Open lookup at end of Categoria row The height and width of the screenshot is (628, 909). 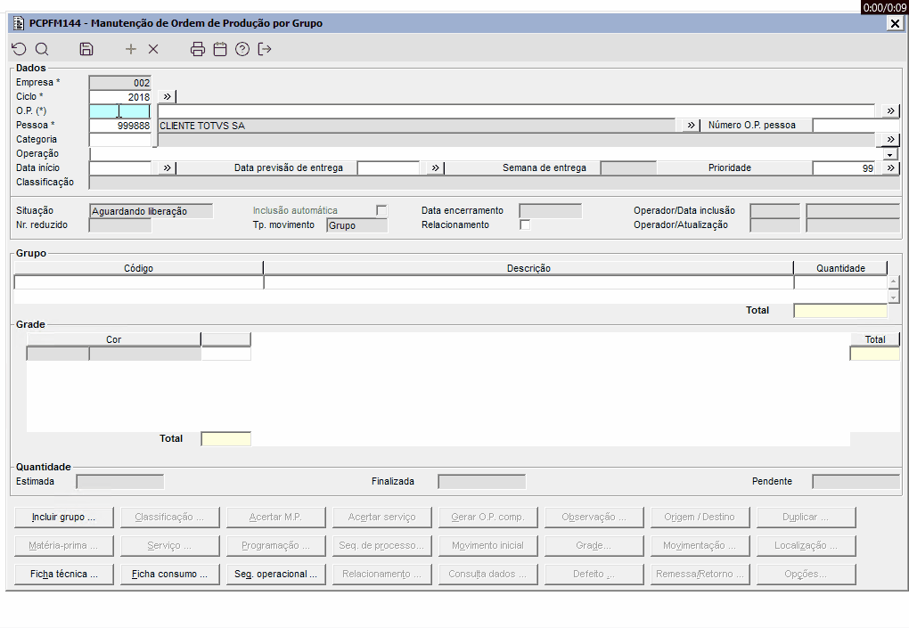click(890, 139)
